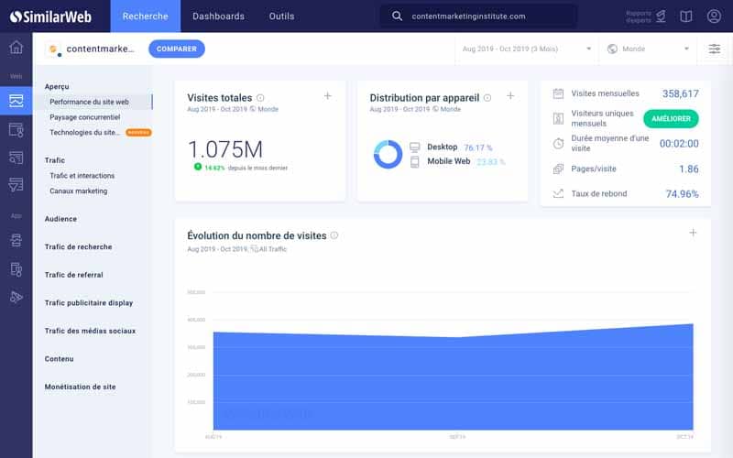
Task: Click the COMPARER button
Action: [x=177, y=49]
